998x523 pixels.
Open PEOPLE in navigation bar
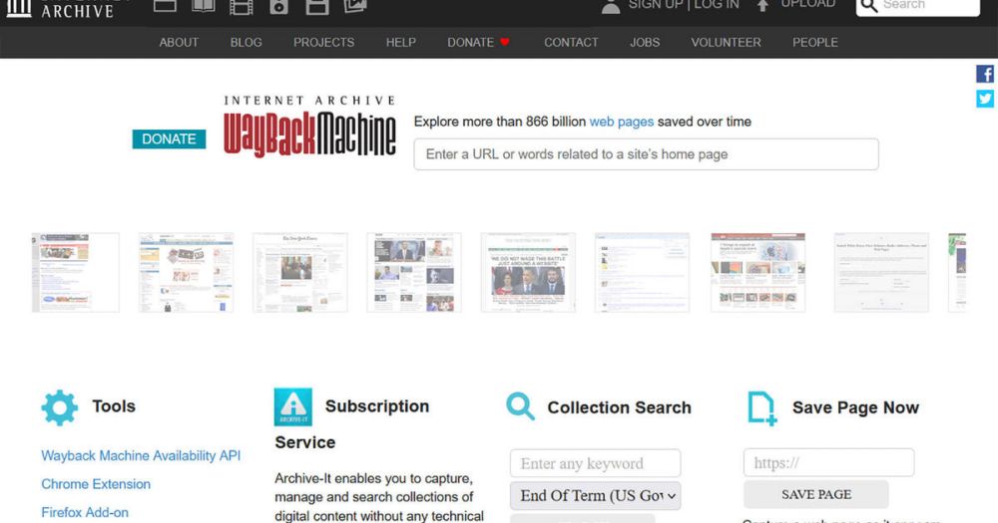coord(814,43)
